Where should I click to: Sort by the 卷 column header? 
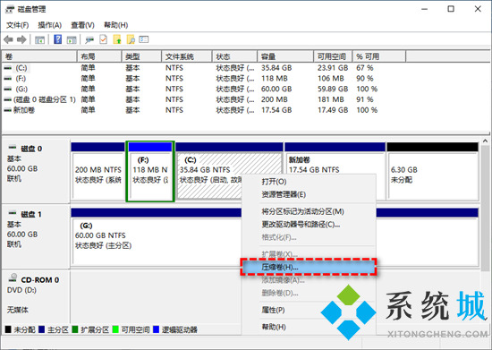coord(39,56)
